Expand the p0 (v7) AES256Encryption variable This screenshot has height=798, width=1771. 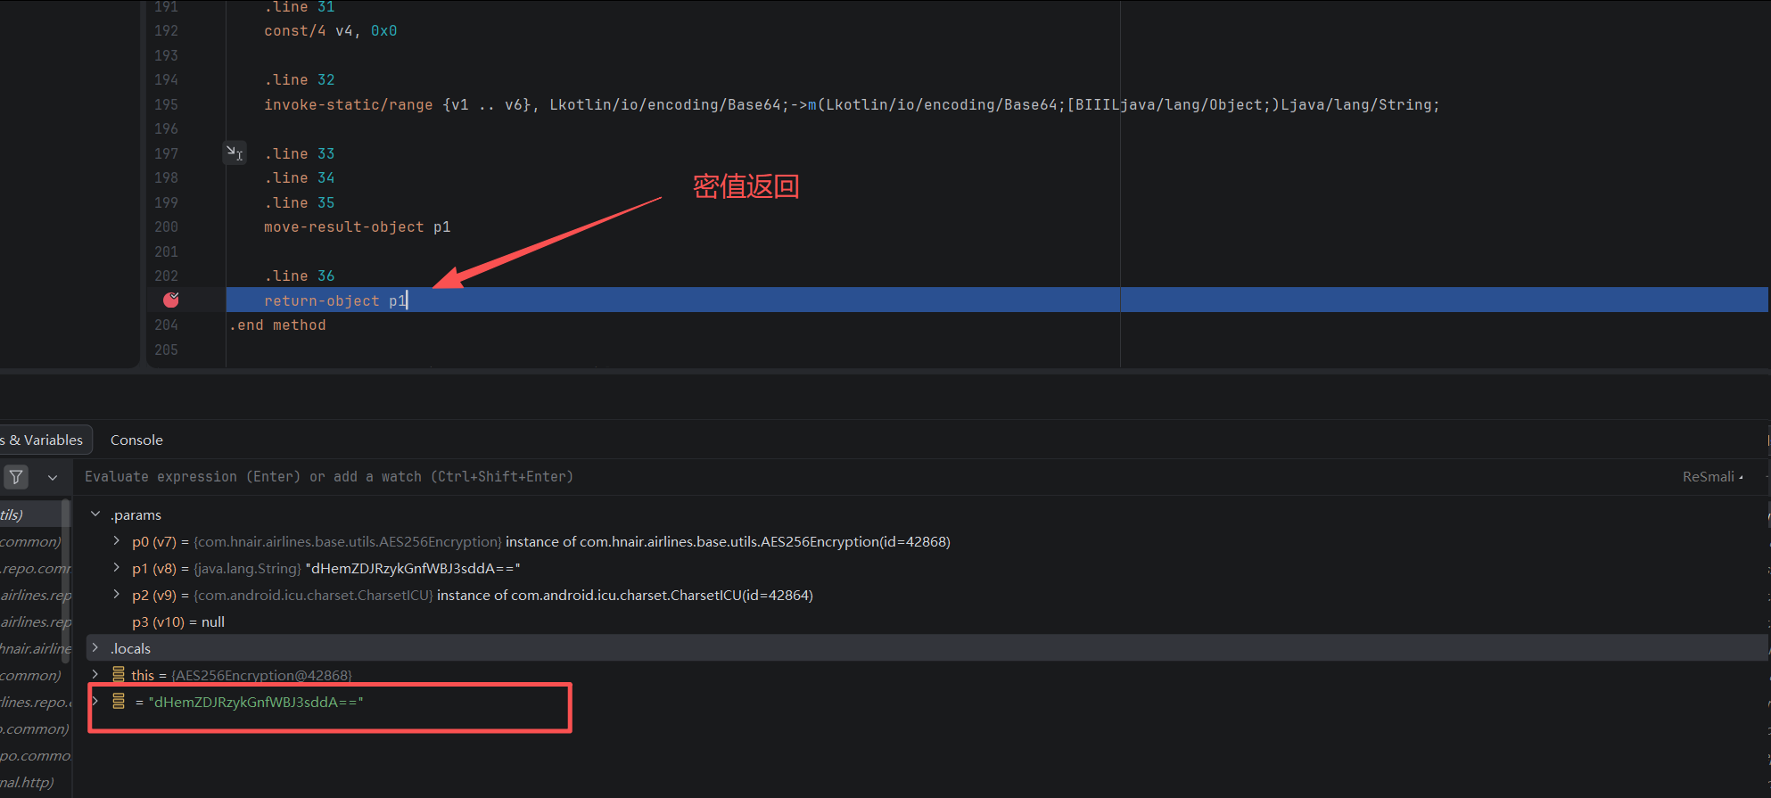tap(116, 541)
